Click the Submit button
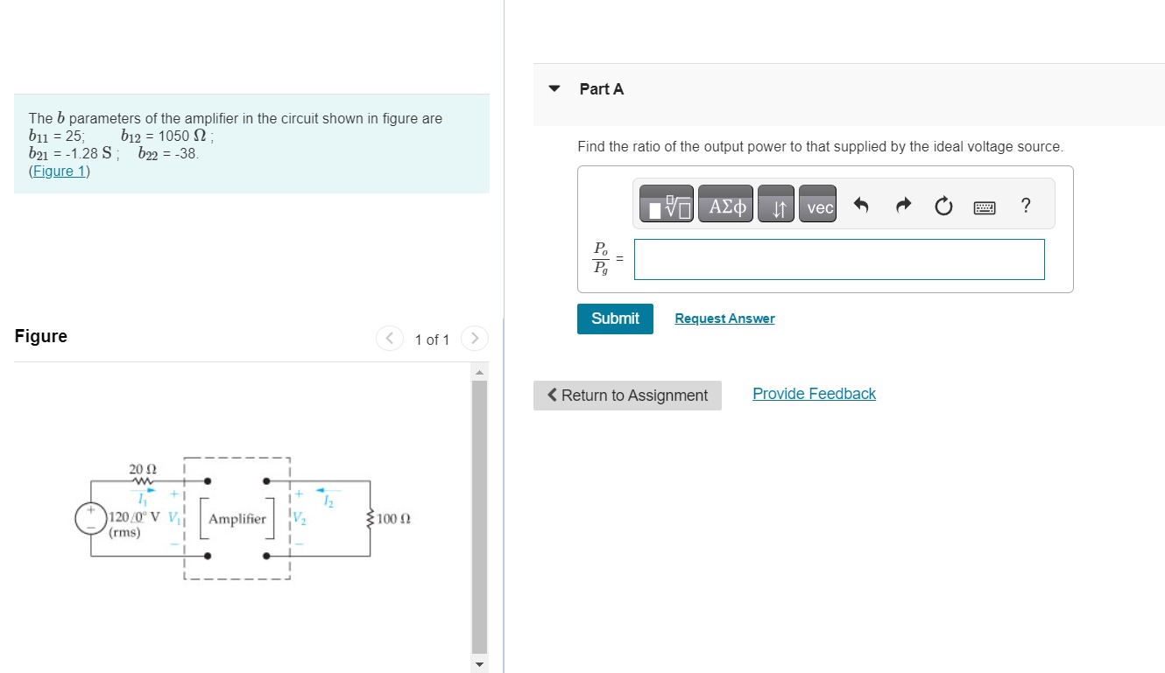The height and width of the screenshot is (673, 1165). pos(614,318)
